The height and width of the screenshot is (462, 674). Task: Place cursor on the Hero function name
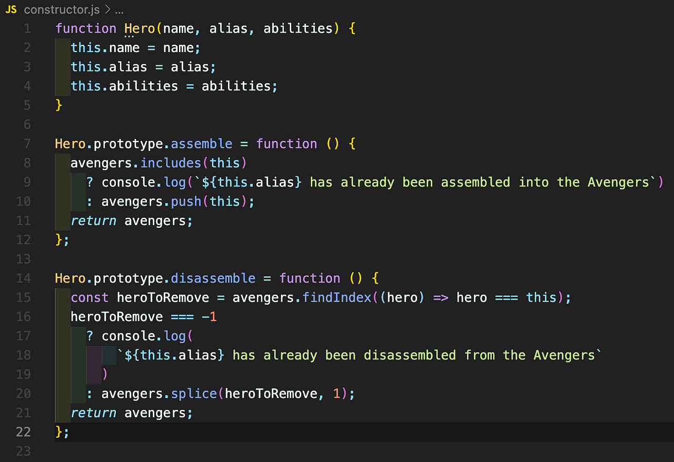[x=138, y=28]
